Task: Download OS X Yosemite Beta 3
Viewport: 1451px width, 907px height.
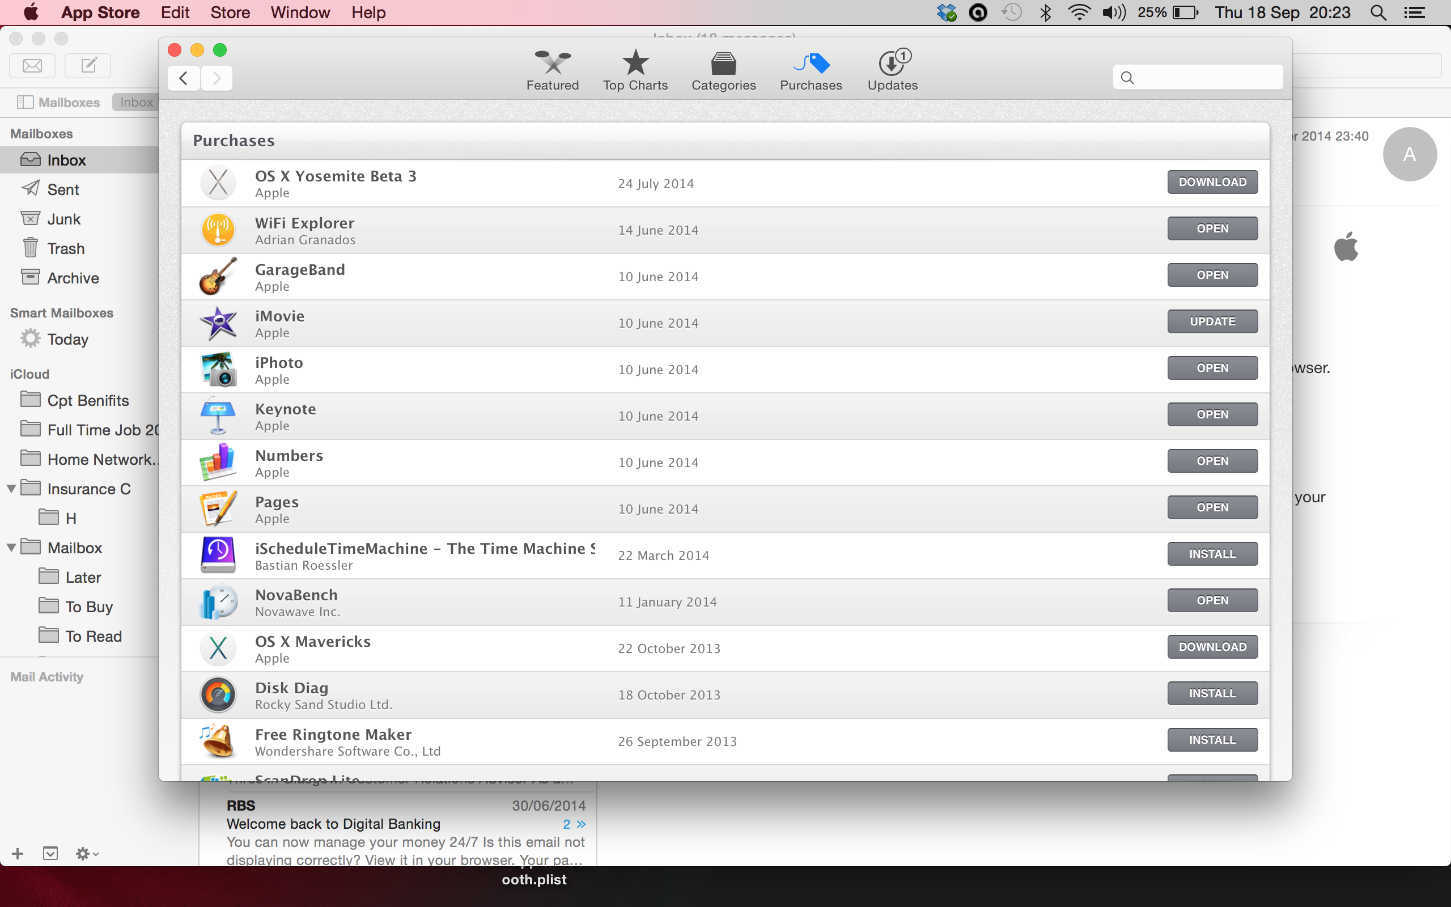Action: [1212, 183]
